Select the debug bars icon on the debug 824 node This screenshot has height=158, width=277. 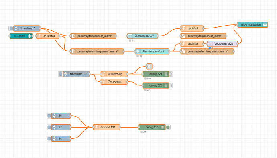(166, 74)
